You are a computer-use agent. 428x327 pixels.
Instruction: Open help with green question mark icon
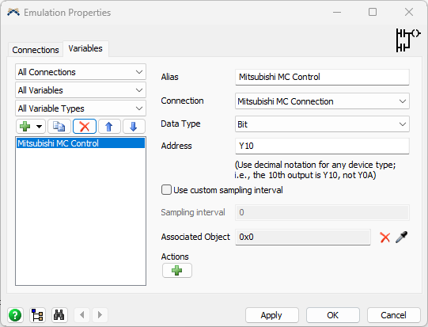15,315
